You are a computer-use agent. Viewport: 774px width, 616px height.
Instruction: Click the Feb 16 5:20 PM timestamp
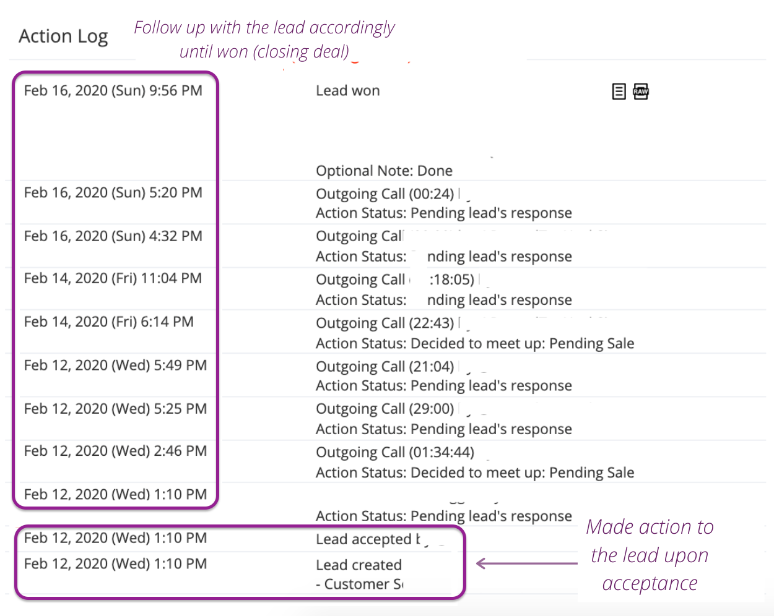[113, 193]
